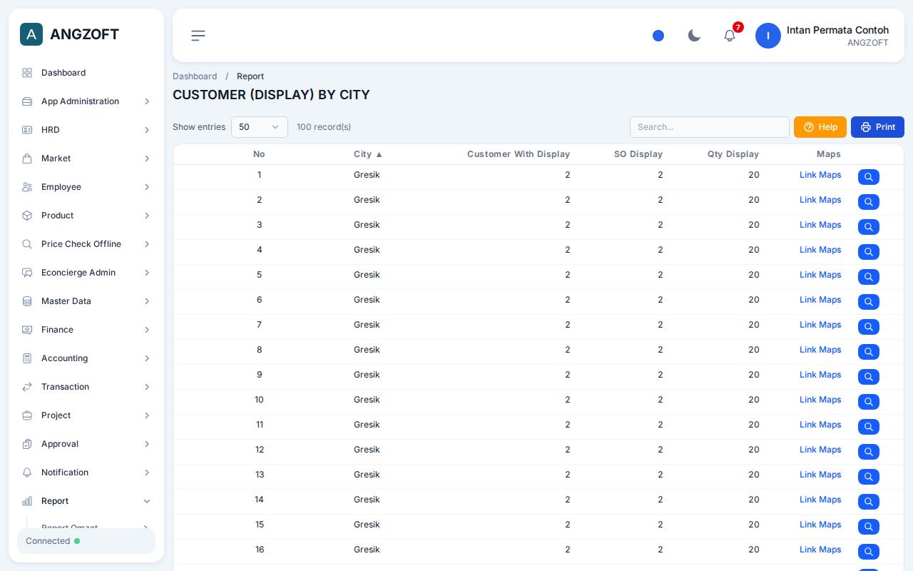Click the magnifier button for row 13
Screen dimensions: 913x571
[869, 477]
